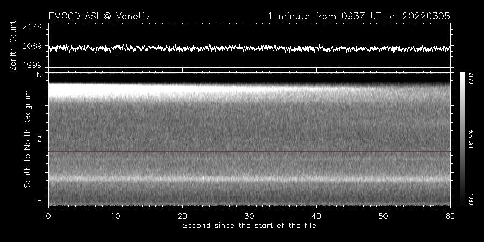Click the 10 second tick label
Viewport: 484px width, 242px height.
point(116,216)
